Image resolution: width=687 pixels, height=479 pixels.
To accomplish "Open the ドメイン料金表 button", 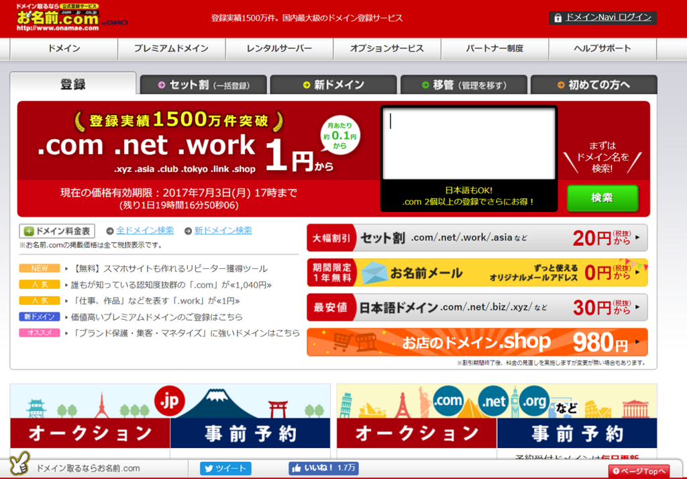I will pyautogui.click(x=57, y=230).
